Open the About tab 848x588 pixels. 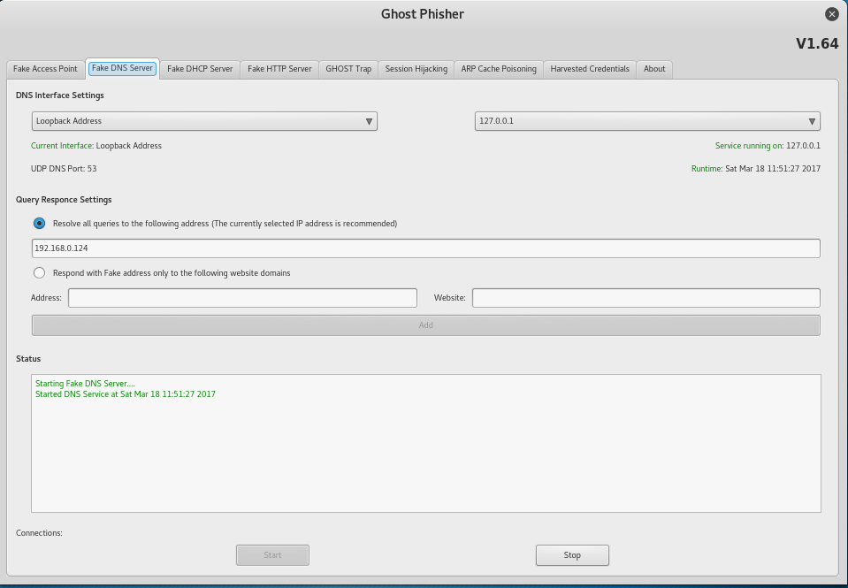tap(654, 69)
